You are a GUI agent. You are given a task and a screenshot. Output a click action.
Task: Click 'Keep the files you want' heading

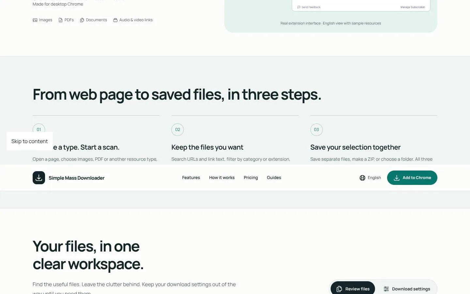(x=207, y=147)
